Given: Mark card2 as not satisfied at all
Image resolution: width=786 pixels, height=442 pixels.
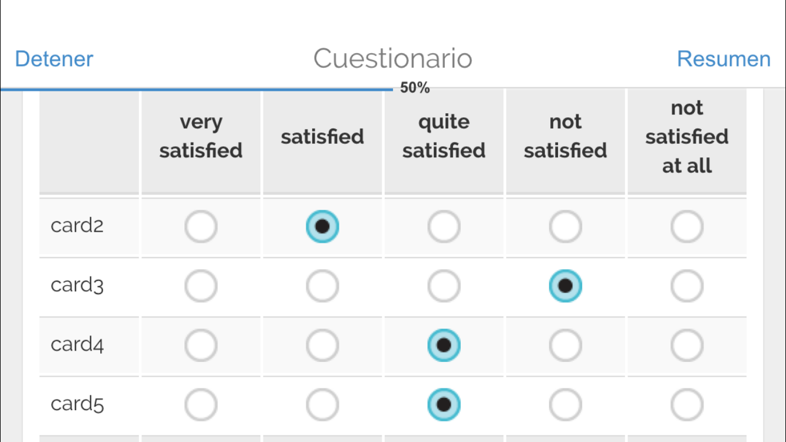Looking at the screenshot, I should point(687,227).
